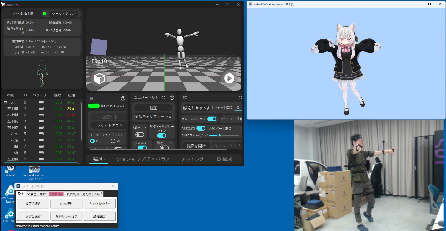Image resolution: width=446 pixels, height=231 pixels.
Task: Click 胸 battery icon in tracker list
Action: click(41, 146)
